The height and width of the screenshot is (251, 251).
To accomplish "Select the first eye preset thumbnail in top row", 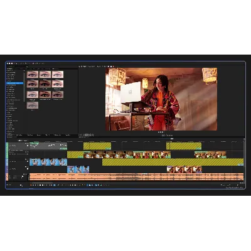I will point(33,75).
